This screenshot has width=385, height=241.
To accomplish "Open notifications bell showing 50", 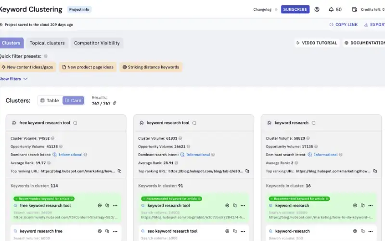I will coord(335,9).
